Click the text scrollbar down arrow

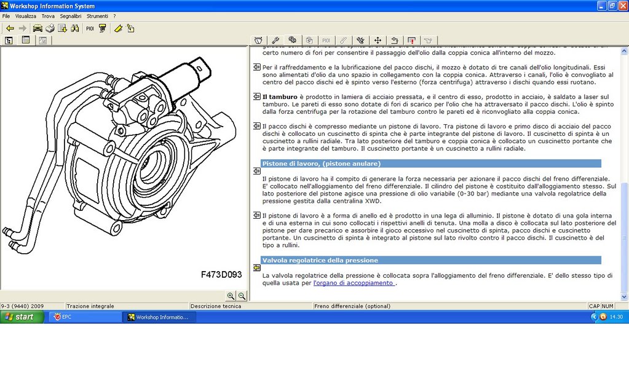click(x=624, y=297)
